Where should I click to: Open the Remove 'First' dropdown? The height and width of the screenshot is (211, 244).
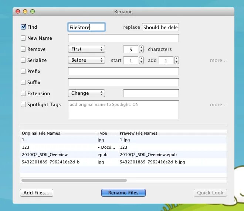(87, 49)
